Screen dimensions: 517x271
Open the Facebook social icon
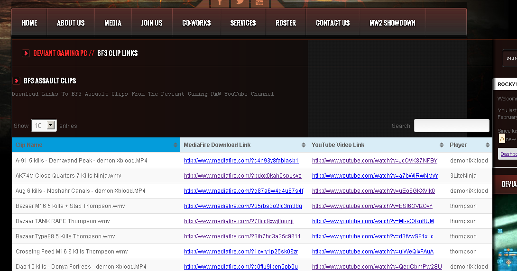point(219,3)
